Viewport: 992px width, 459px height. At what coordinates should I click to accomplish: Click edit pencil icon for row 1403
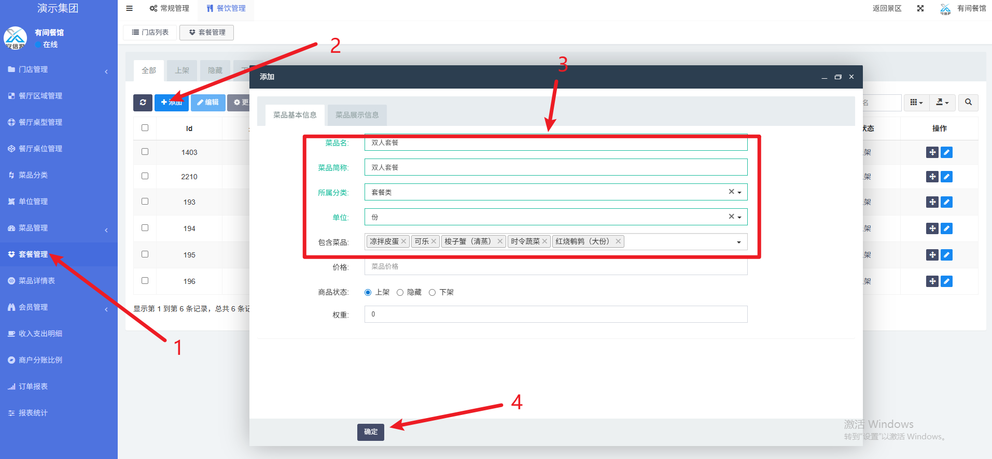pyautogui.click(x=946, y=152)
